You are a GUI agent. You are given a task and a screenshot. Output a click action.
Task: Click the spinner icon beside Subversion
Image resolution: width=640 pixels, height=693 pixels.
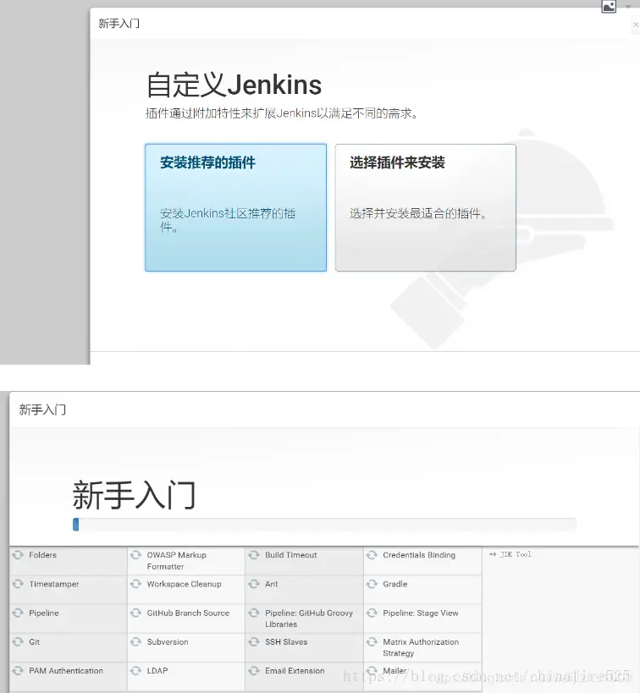coord(135,641)
